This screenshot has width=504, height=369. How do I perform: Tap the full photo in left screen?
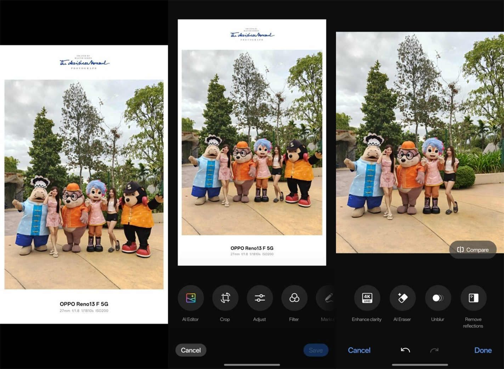point(84,184)
